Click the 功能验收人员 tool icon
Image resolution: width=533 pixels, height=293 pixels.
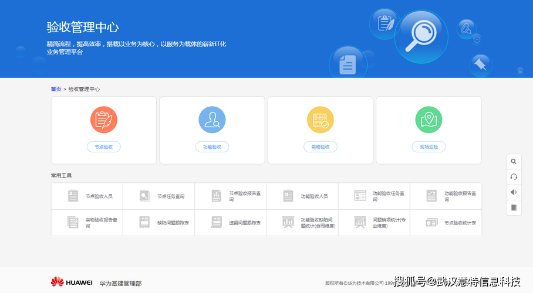pos(288,196)
